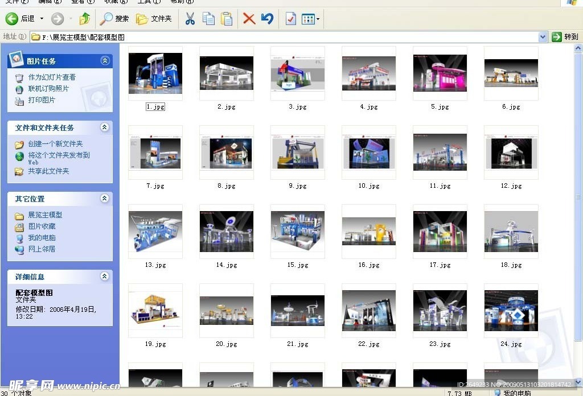Screen dimensions: 583x396
Task: Collapse the 文件和文件夹任务 panel
Action: 105,127
